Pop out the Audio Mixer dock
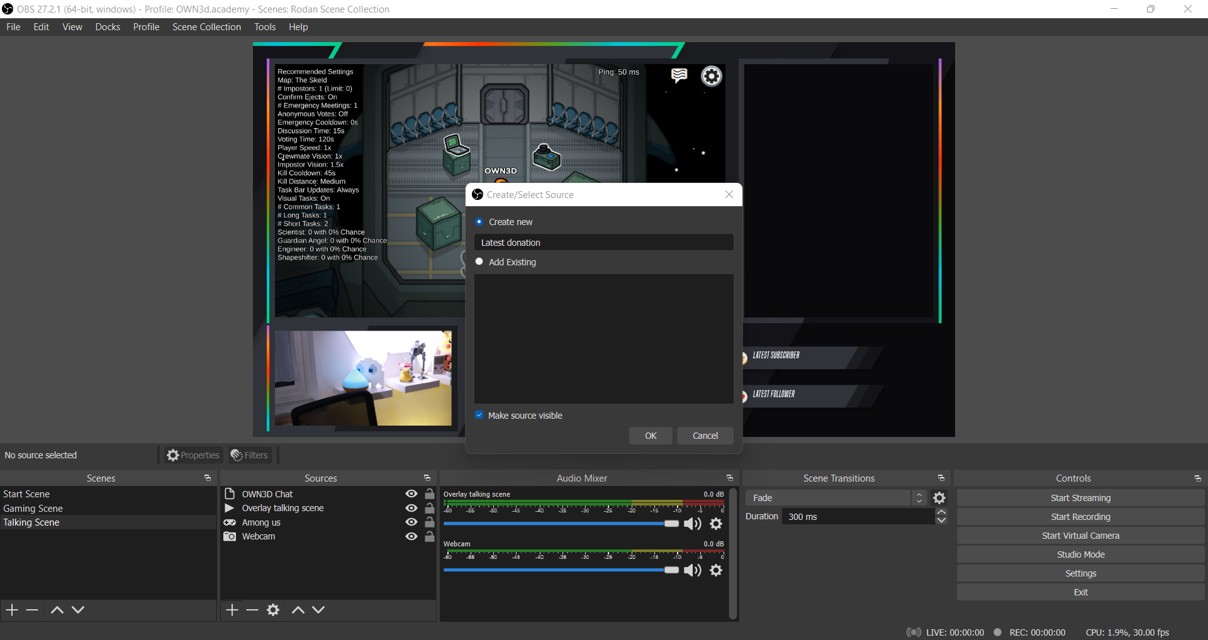1208x640 pixels. (x=729, y=478)
